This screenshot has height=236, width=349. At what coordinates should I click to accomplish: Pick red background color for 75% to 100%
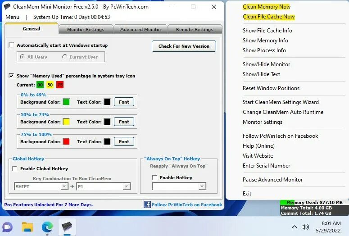tap(66, 141)
